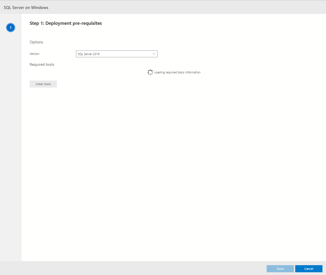Expand the version chevron arrow

[x=154, y=54]
